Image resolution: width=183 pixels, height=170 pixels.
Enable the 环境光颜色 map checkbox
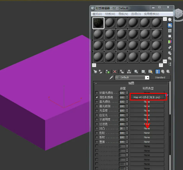pyautogui.click(x=97, y=93)
